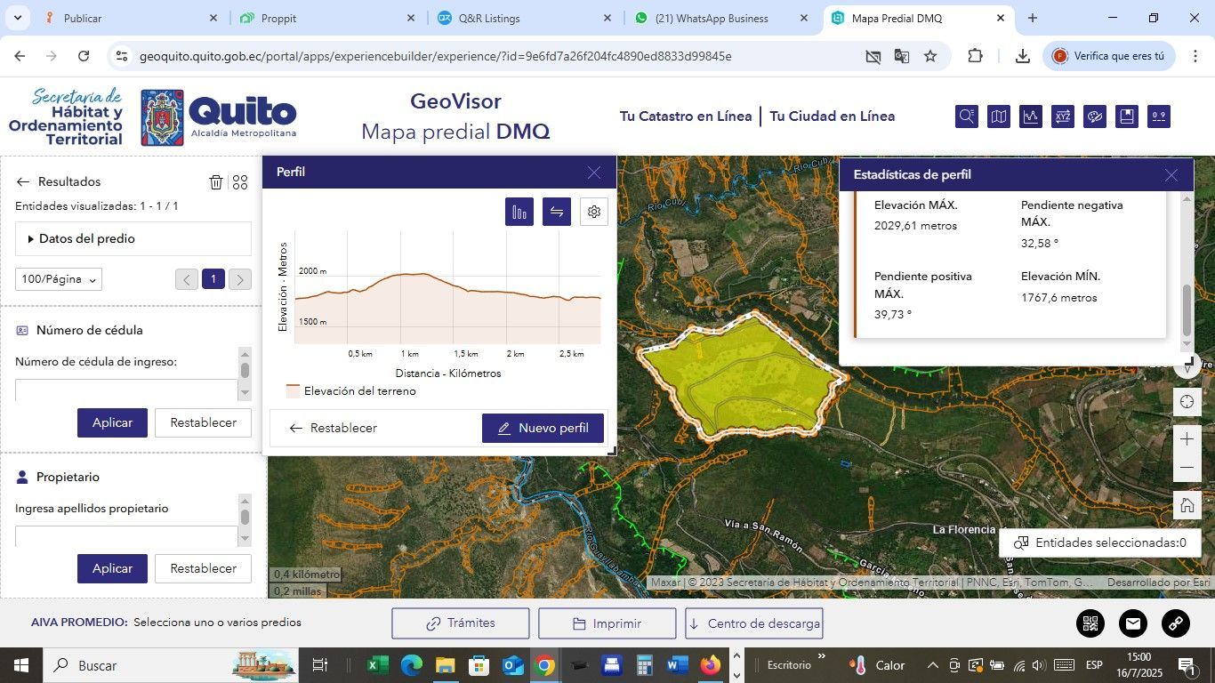Viewport: 1215px width, 683px height.
Task: Toggle flip profile direction arrows
Action: click(557, 212)
